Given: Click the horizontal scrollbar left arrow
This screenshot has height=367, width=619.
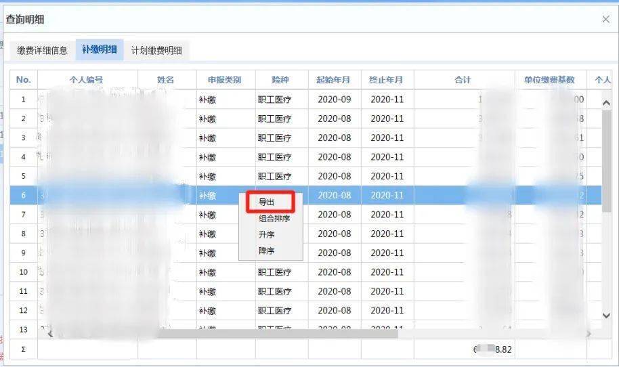Looking at the screenshot, I should [x=51, y=334].
